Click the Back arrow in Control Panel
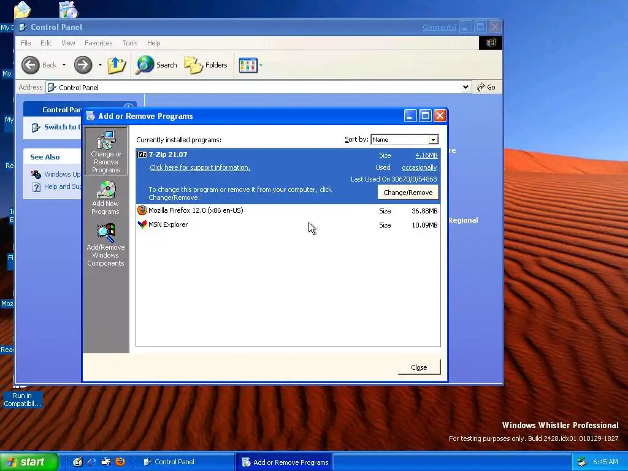The width and height of the screenshot is (628, 471). (31, 65)
